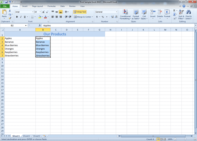Decrease Decimal places

tap(116, 17)
